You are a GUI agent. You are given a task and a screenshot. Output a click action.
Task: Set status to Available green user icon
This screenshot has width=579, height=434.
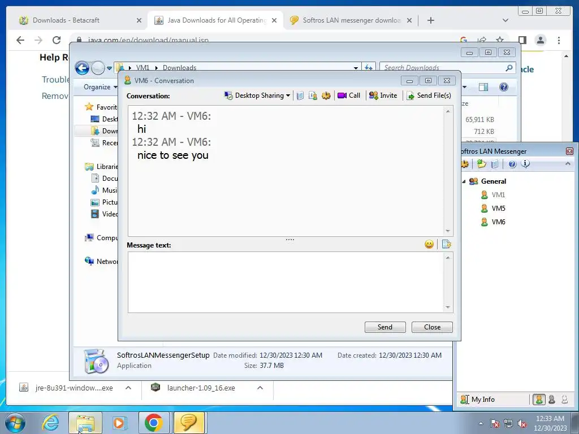539,400
